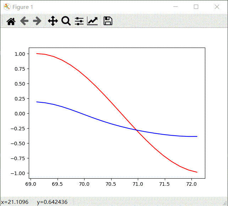This screenshot has height=206, width=228.
Task: Click y-axis tick label 0.25
Action: [20, 99]
